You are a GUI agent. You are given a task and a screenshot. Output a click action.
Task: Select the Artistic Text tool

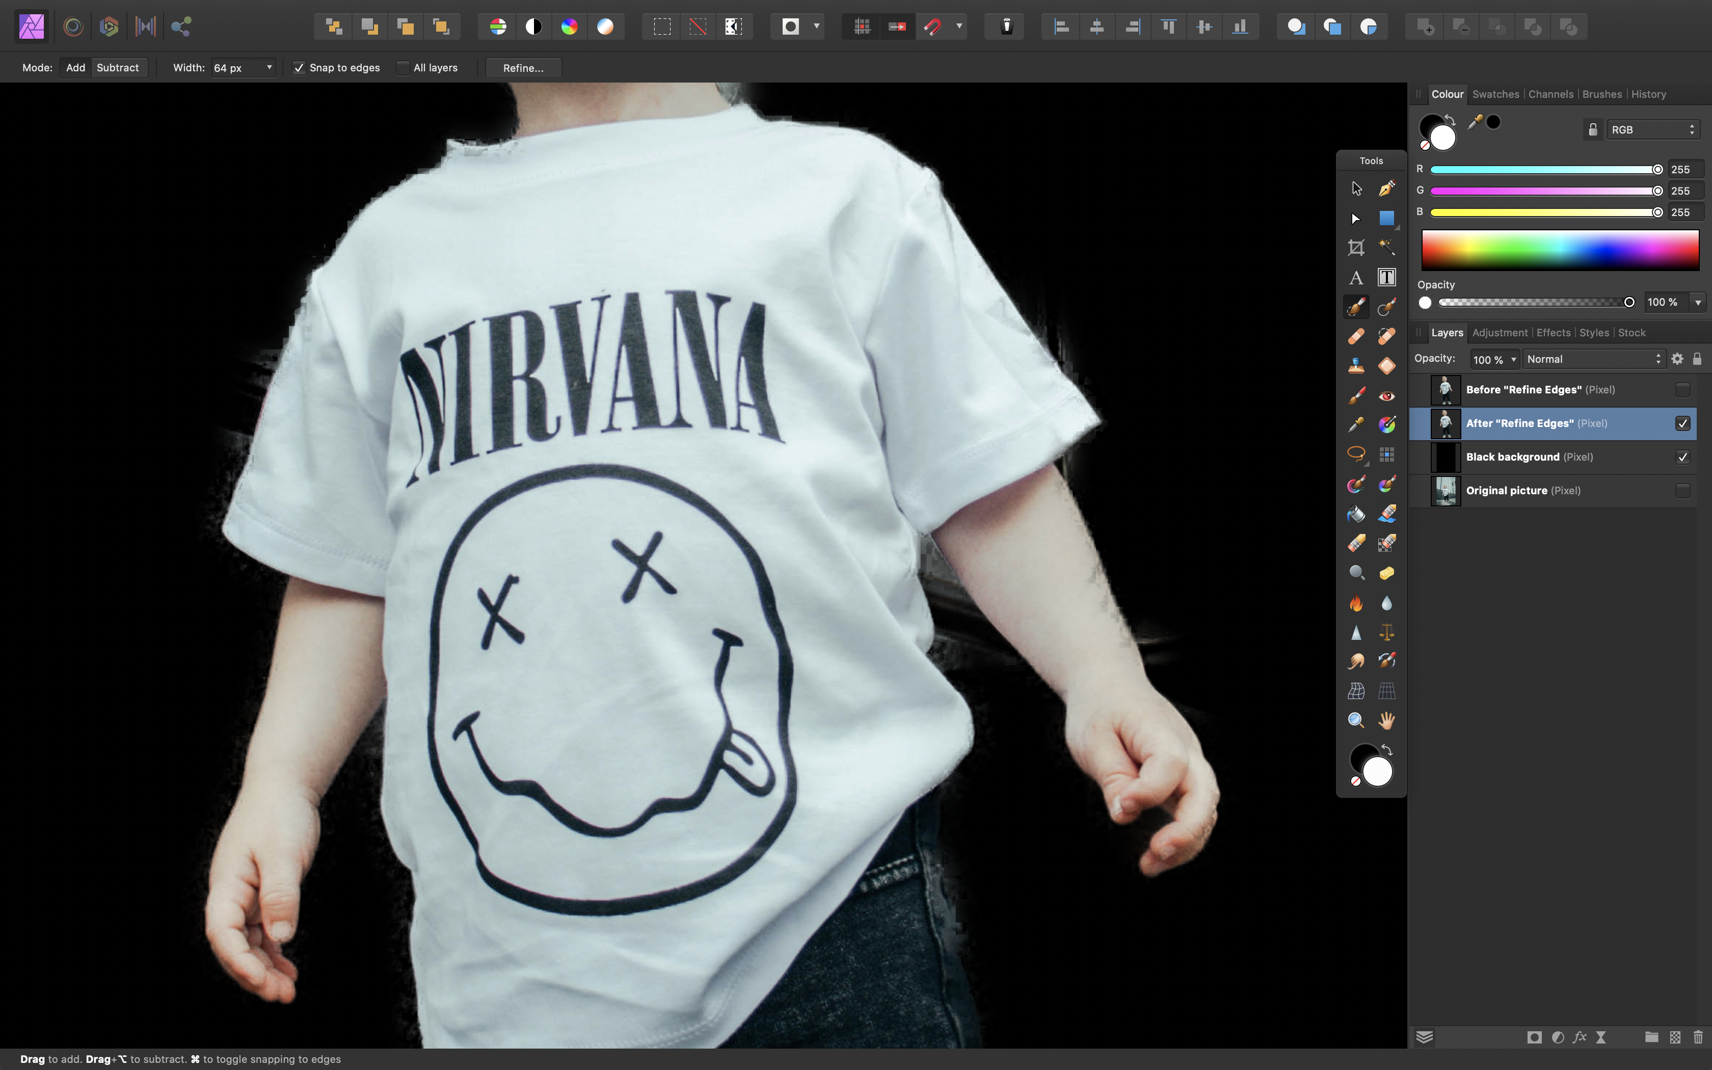[x=1356, y=277]
